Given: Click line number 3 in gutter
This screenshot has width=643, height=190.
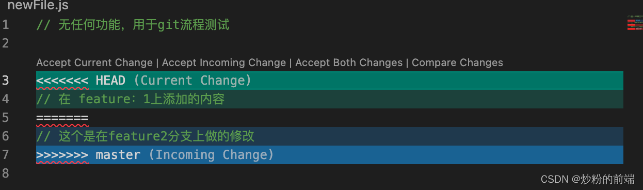Looking at the screenshot, I should (5, 81).
